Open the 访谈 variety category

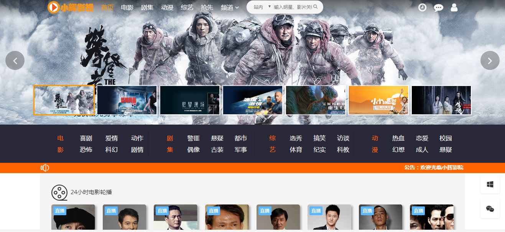tap(343, 138)
